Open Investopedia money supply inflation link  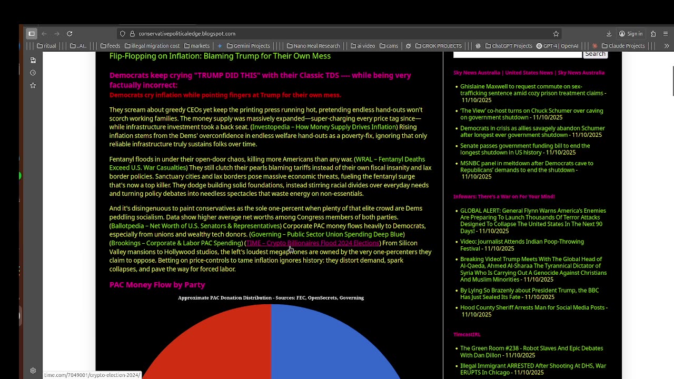point(324,127)
